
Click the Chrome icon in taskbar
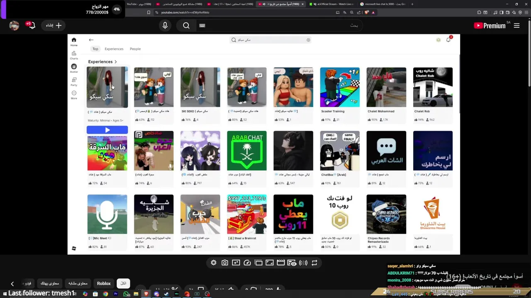click(x=105, y=294)
